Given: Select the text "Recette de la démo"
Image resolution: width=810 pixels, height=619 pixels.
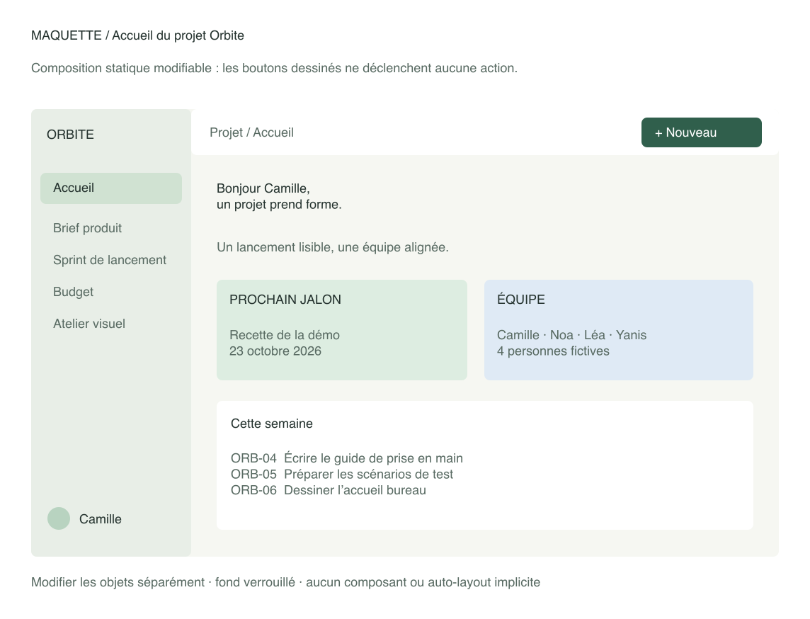Looking at the screenshot, I should coord(285,335).
